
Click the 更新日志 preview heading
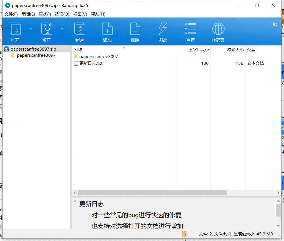pyautogui.click(x=92, y=204)
